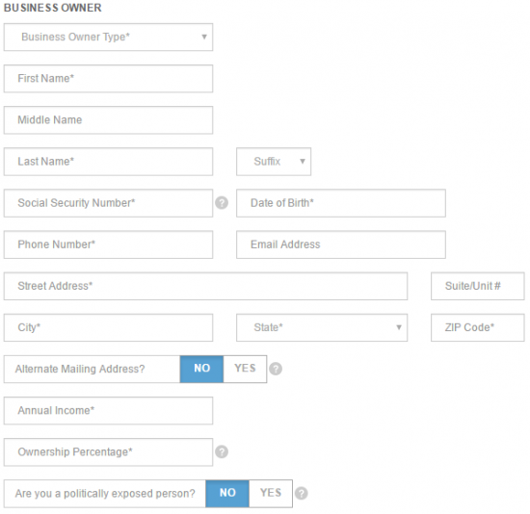
Task: Open the State dropdown list
Action: (322, 327)
